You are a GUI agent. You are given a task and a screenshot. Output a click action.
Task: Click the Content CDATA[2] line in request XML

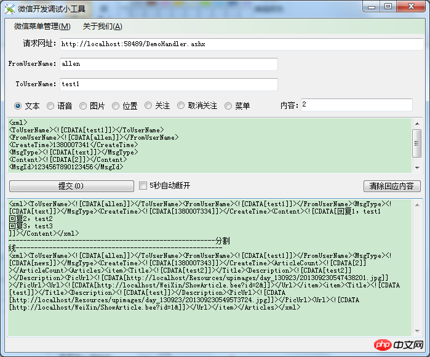(68, 159)
